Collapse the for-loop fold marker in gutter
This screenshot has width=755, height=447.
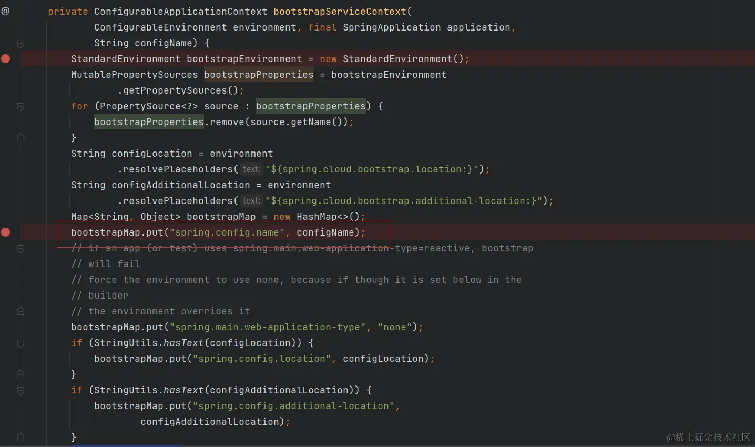[21, 106]
